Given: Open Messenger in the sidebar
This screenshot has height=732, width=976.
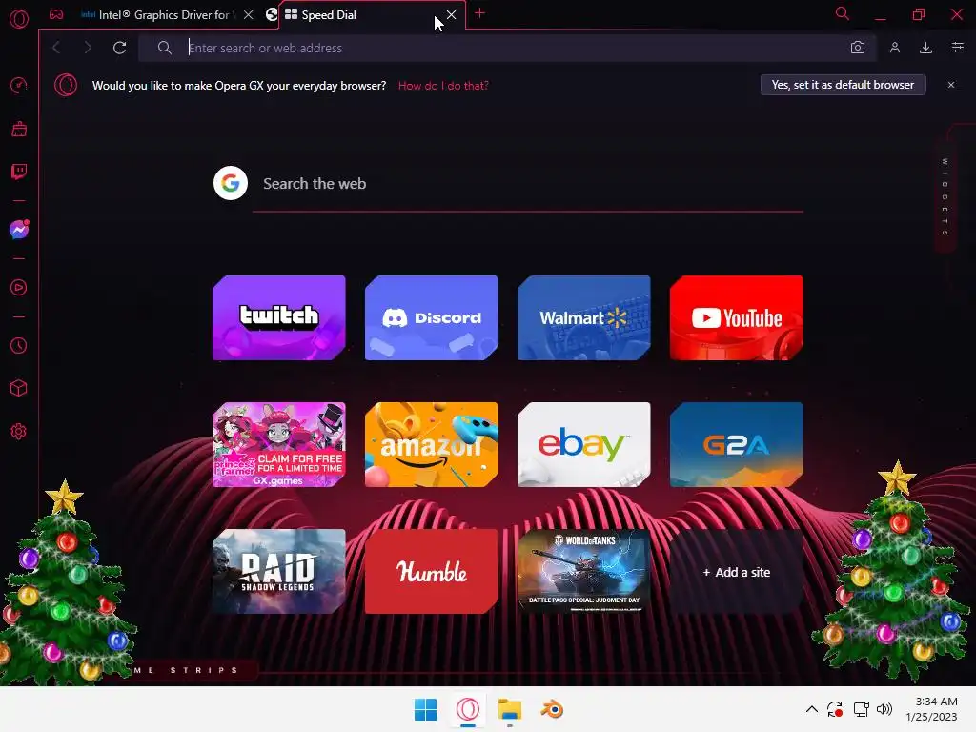Looking at the screenshot, I should click(x=19, y=230).
